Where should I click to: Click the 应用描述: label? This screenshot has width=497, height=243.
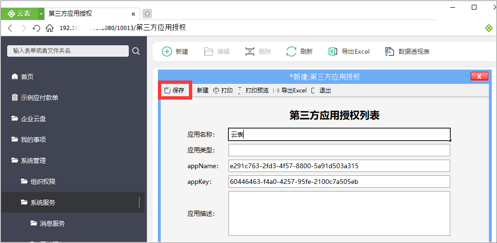201,214
